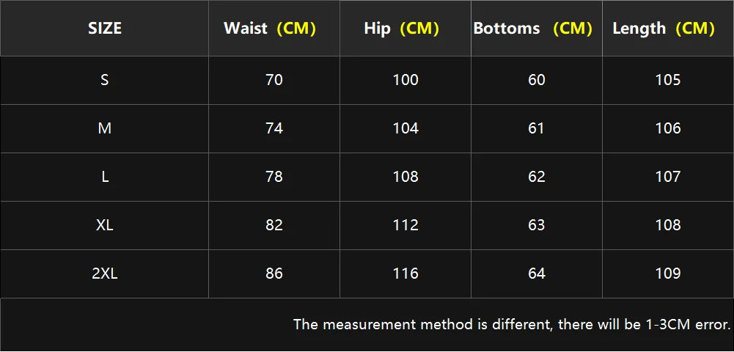Select the Bottoms (CM) column header
This screenshot has width=734, height=352.
537,29
